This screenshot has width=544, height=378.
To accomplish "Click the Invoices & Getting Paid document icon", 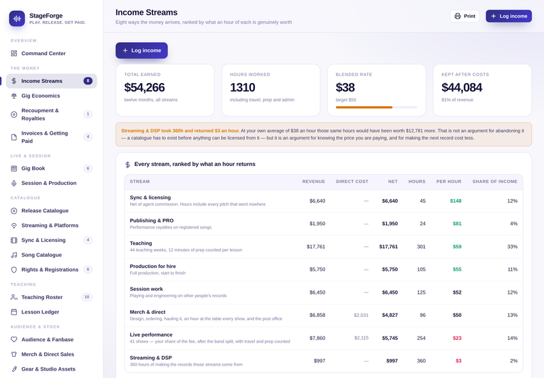I will click(x=14, y=137).
